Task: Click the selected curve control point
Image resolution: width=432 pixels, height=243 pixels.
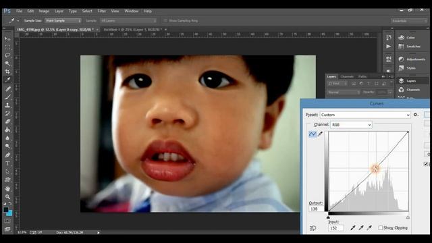Action: (x=375, y=168)
